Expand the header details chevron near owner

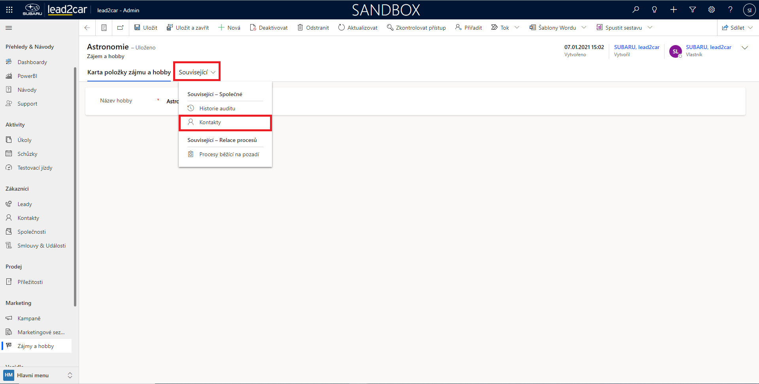tap(745, 48)
